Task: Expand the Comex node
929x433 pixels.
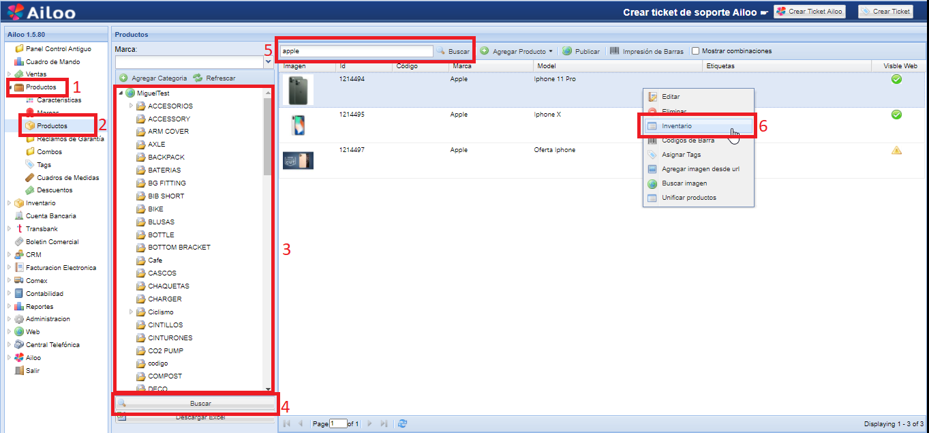Action: click(x=9, y=280)
